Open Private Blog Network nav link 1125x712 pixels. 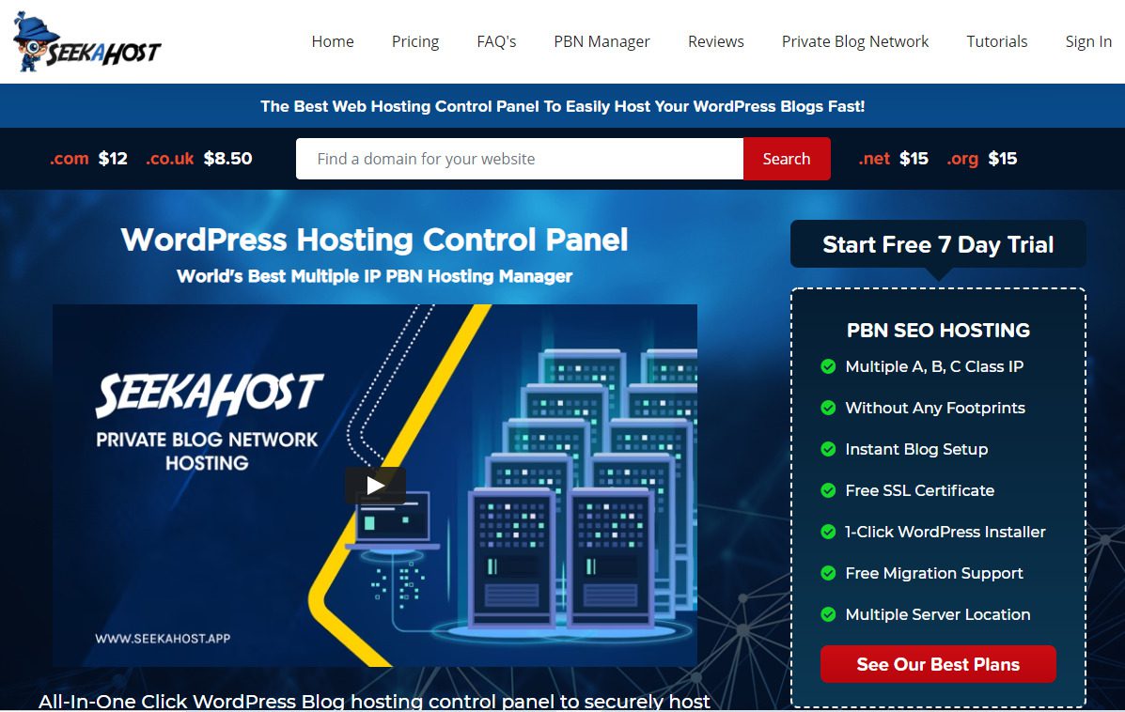[855, 41]
